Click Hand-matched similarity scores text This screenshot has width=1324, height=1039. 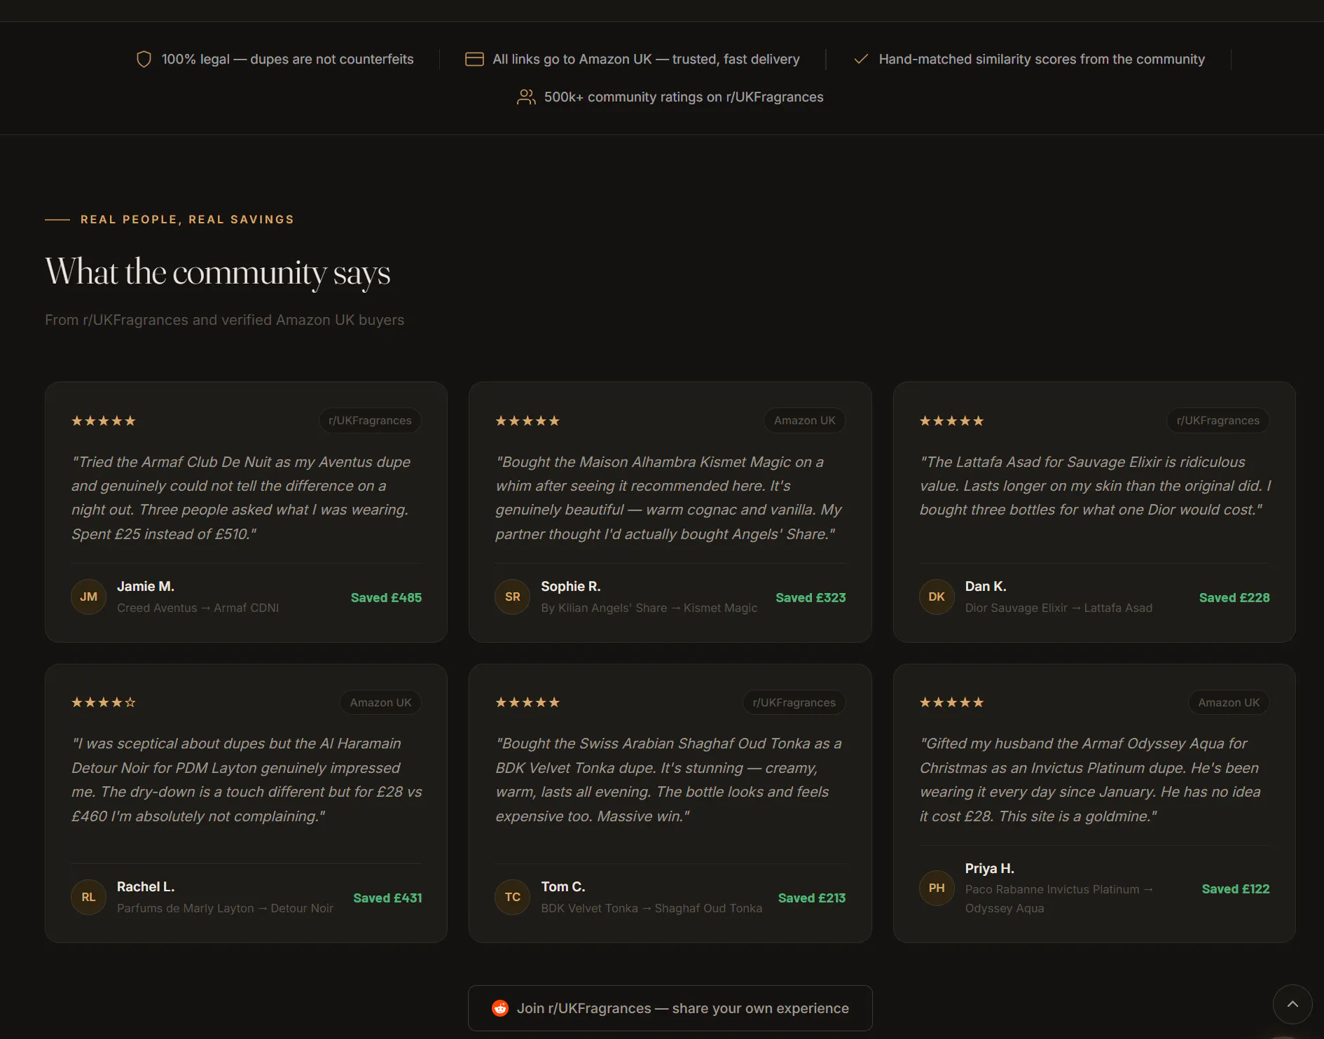[1042, 60]
